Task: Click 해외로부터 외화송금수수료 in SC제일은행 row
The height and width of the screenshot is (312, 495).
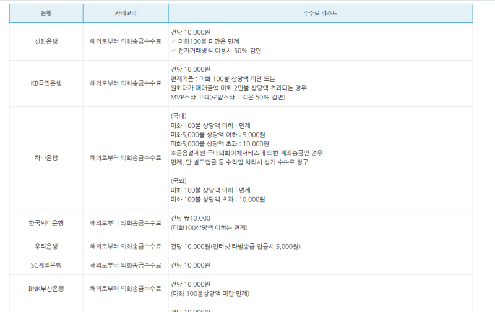Action: 126,265
